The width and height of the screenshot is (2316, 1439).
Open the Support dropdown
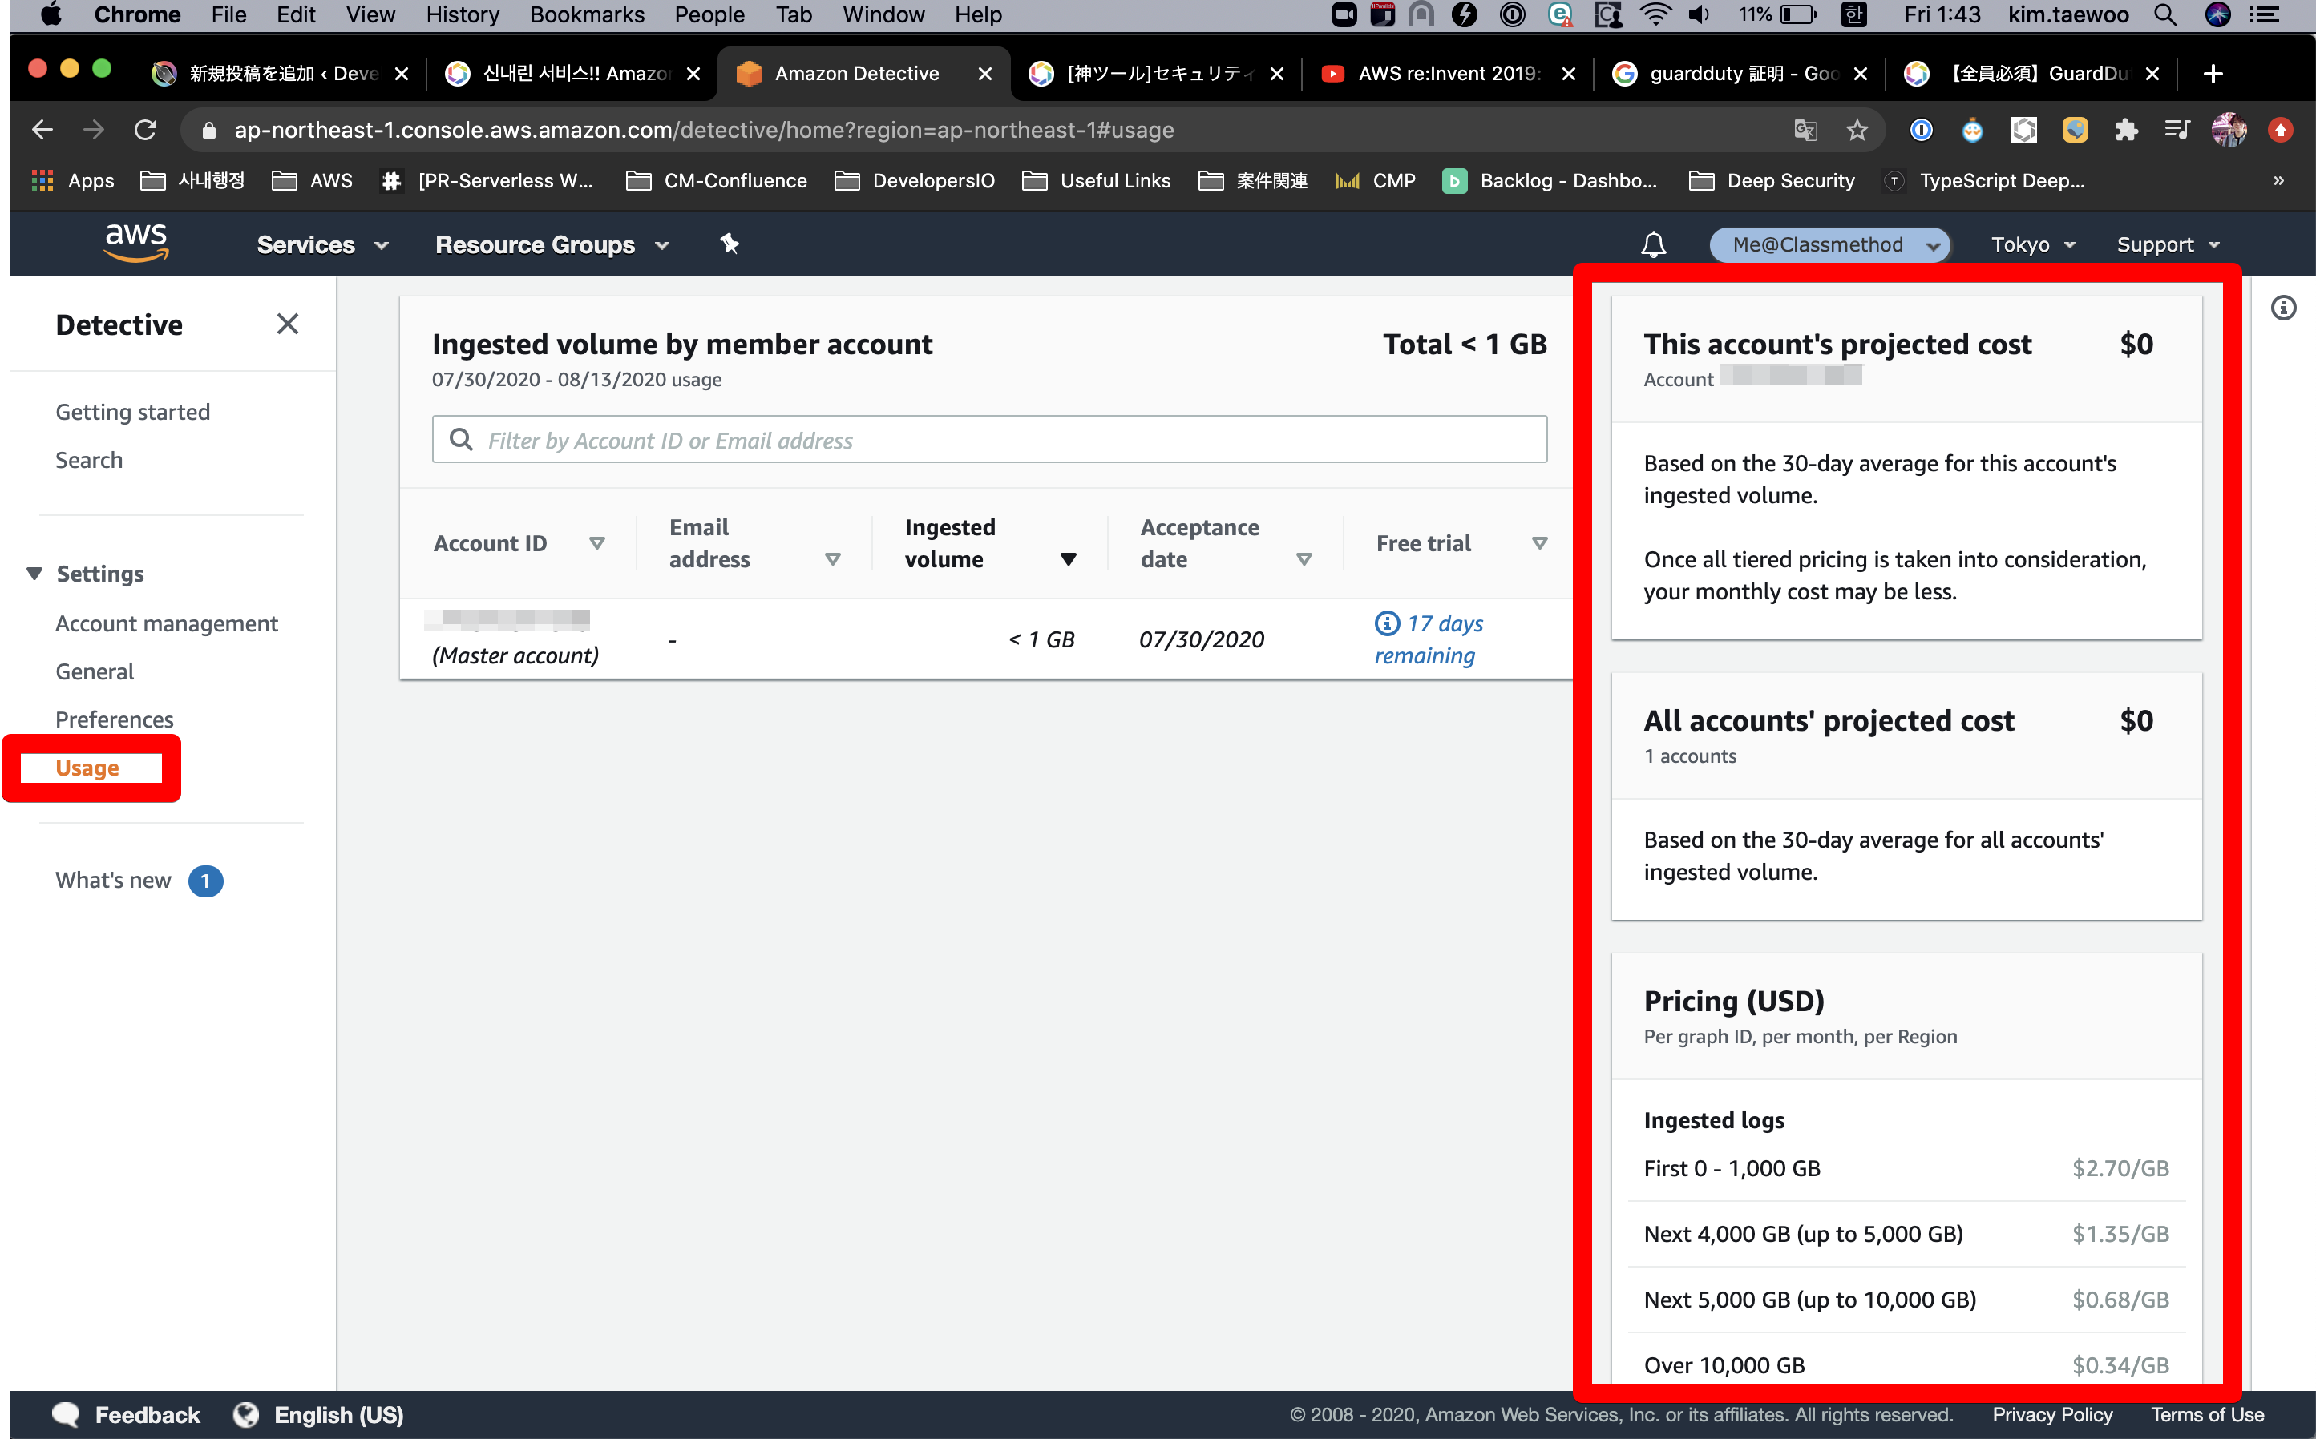[x=2168, y=244]
